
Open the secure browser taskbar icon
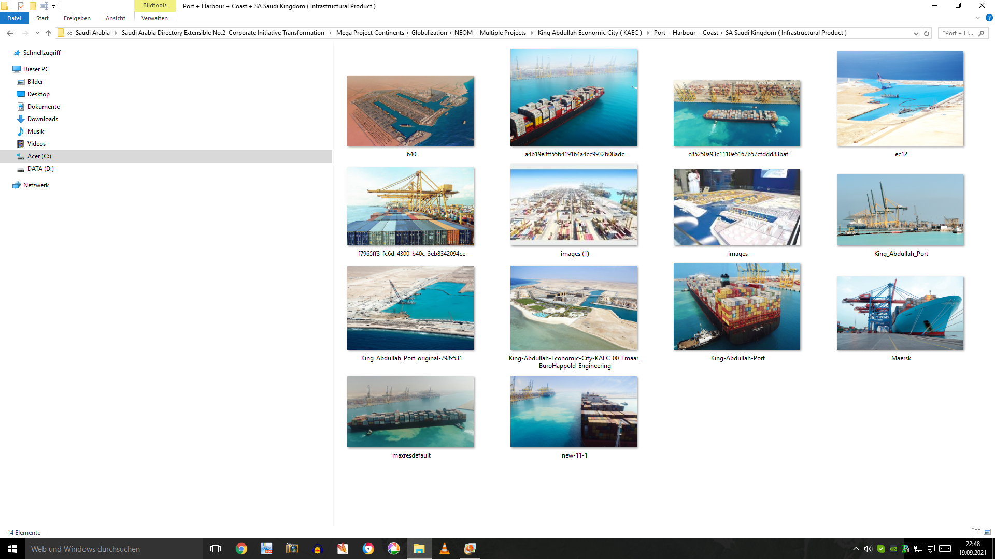(x=368, y=549)
